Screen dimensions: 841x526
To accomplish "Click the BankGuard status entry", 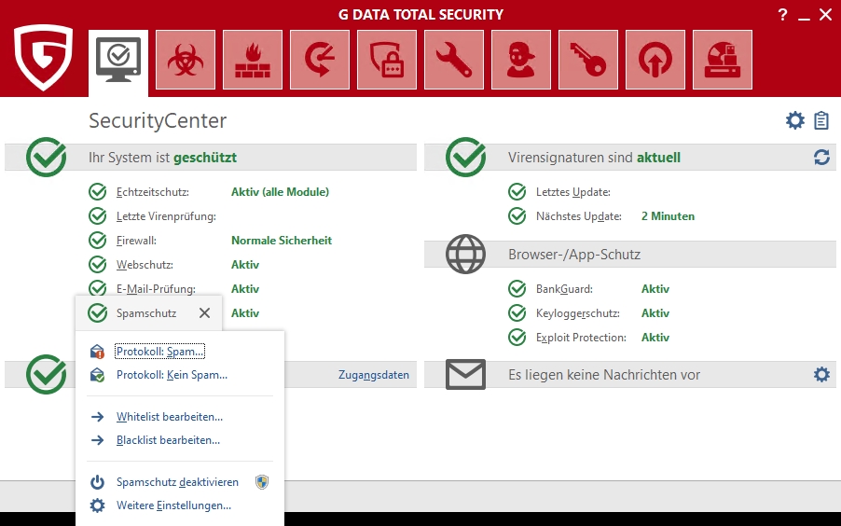I will pyautogui.click(x=564, y=289).
